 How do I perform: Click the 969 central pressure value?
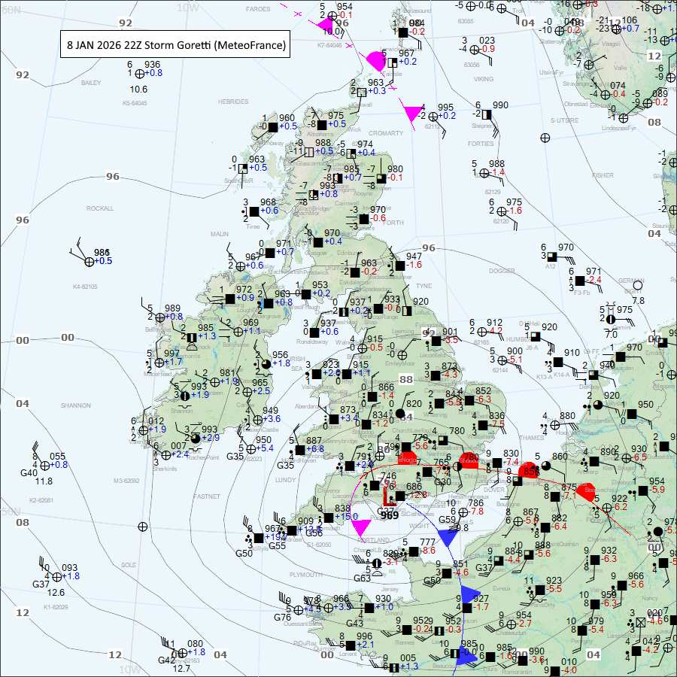coord(389,515)
